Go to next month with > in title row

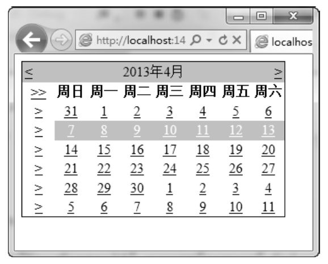[278, 73]
